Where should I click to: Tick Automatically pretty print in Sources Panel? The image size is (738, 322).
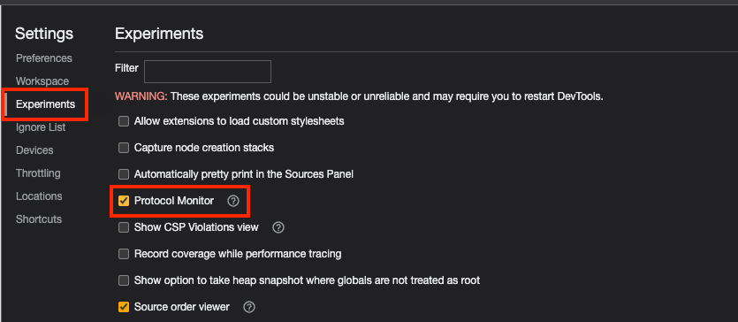pos(124,174)
